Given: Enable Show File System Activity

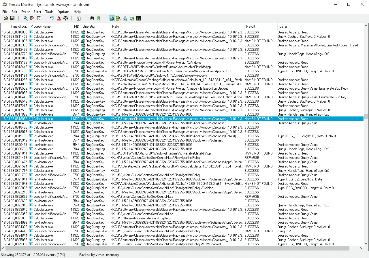Looking at the screenshot, I should coord(118,18).
